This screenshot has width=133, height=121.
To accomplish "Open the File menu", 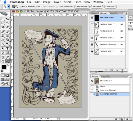I will pos(29,2).
